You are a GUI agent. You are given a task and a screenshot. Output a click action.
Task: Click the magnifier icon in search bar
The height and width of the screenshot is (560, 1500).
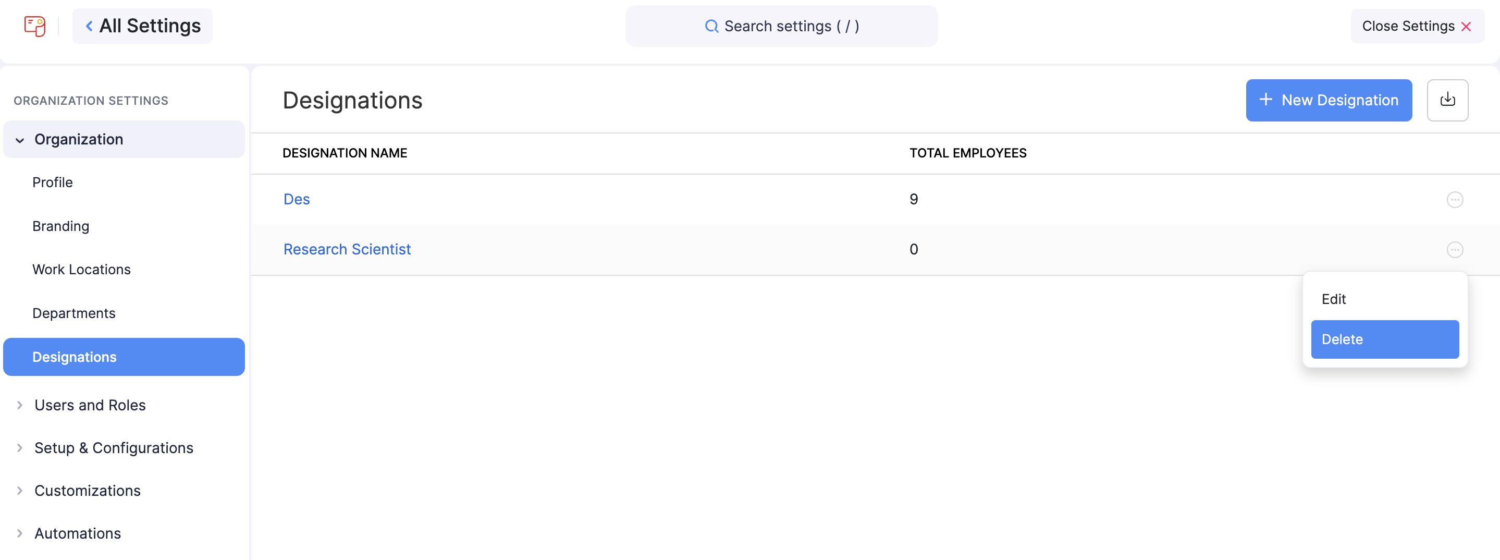711,26
